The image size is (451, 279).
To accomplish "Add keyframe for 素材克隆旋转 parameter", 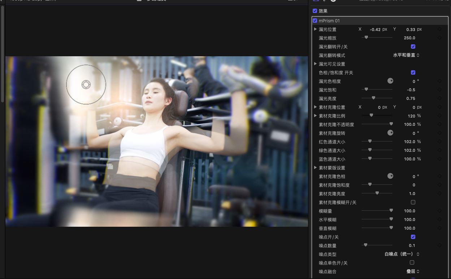I will pyautogui.click(x=439, y=133).
